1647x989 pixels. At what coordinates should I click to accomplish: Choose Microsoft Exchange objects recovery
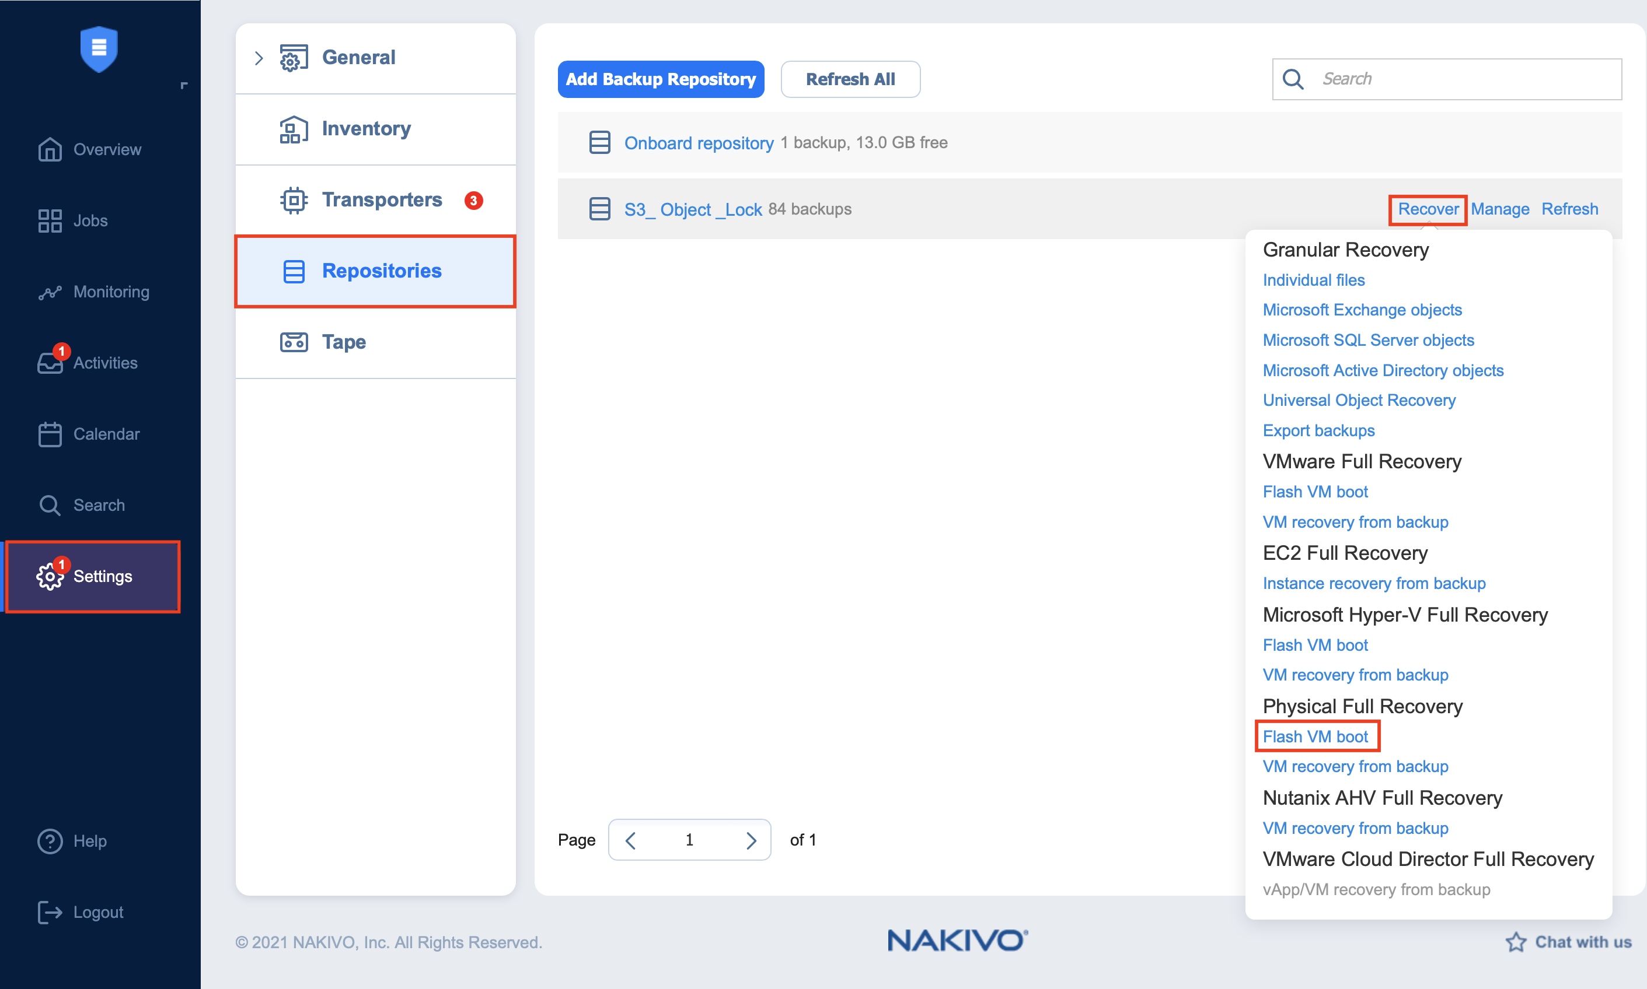1362,310
